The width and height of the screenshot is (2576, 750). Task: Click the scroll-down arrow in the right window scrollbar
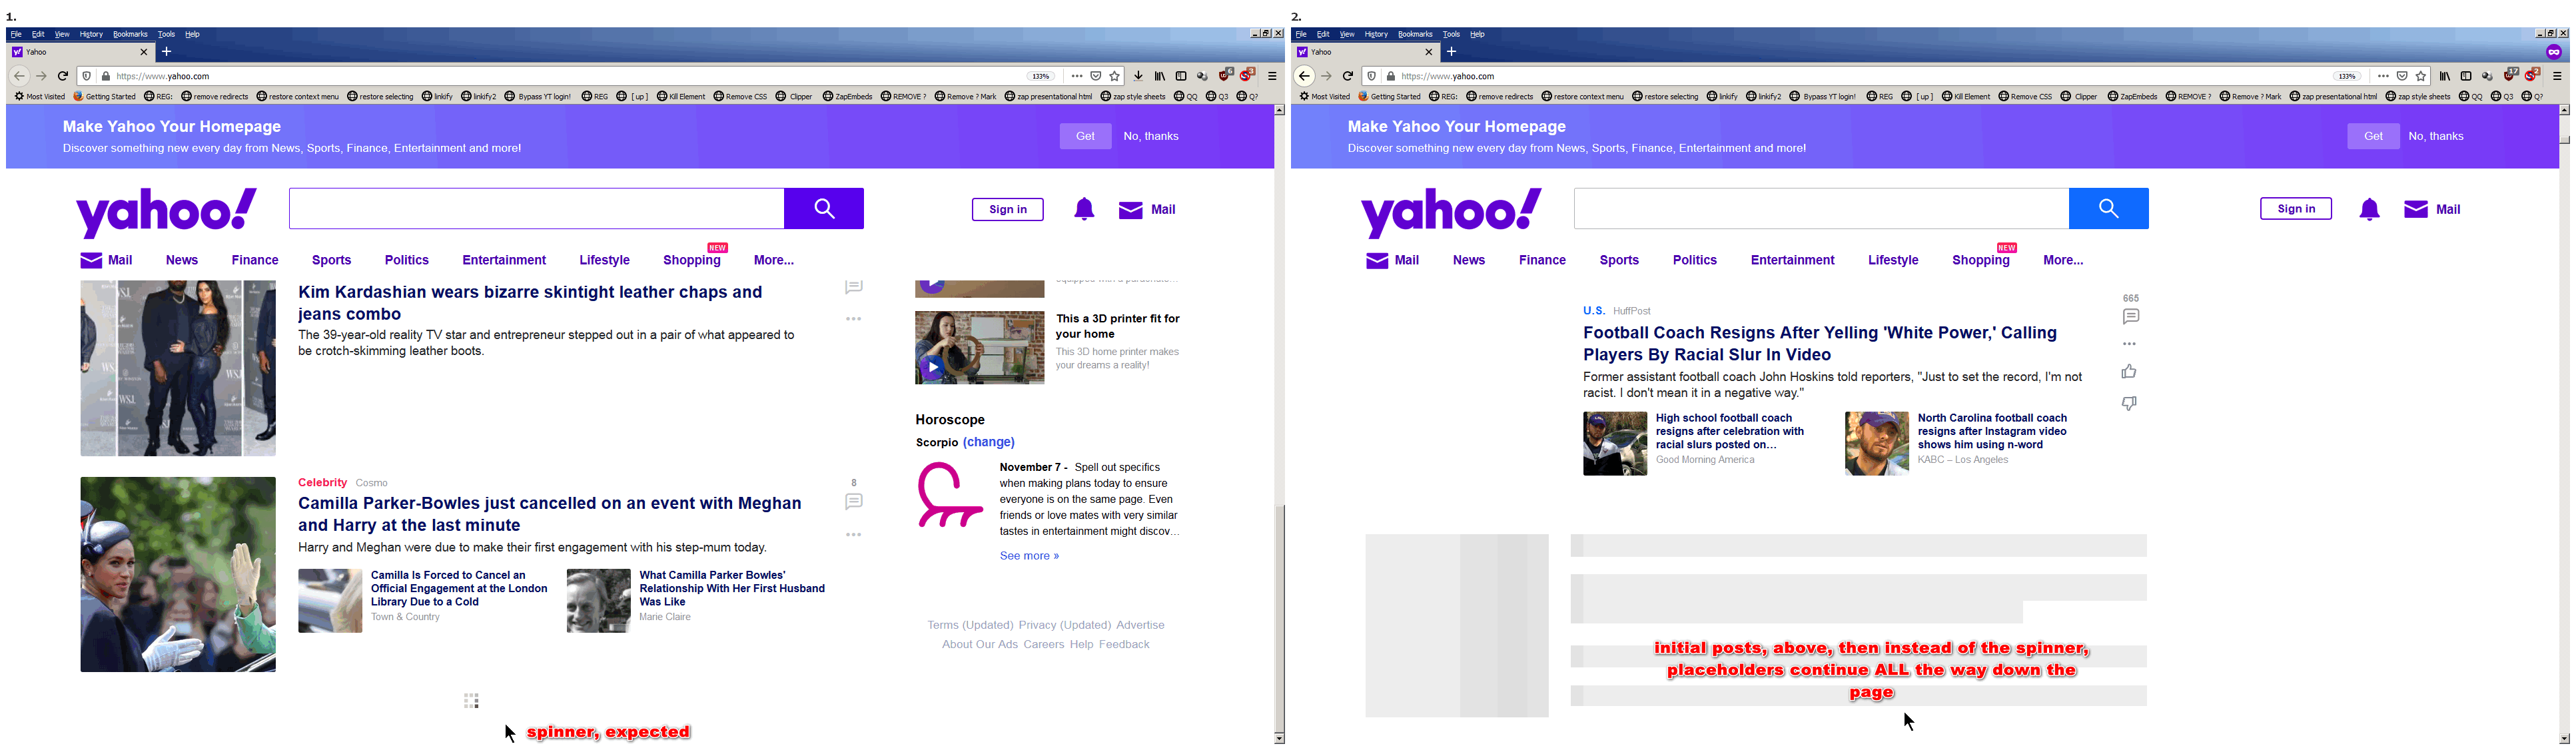coord(2564,738)
